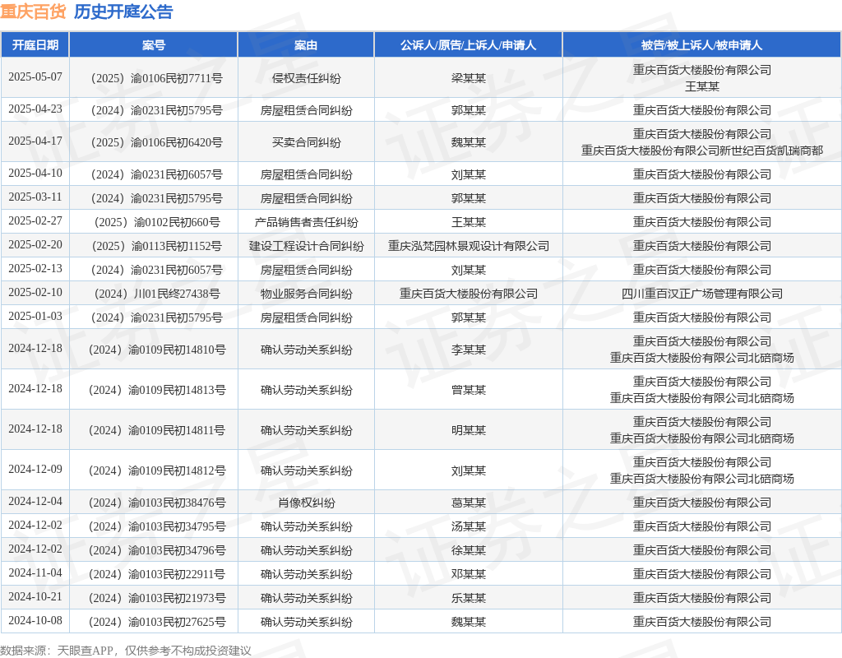Select date cell 2025-04-10
This screenshot has height=658, width=842.
[x=35, y=173]
